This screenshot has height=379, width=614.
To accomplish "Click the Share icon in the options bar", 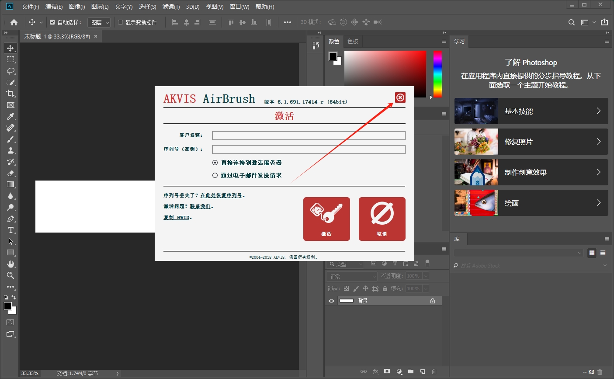I will [x=604, y=22].
